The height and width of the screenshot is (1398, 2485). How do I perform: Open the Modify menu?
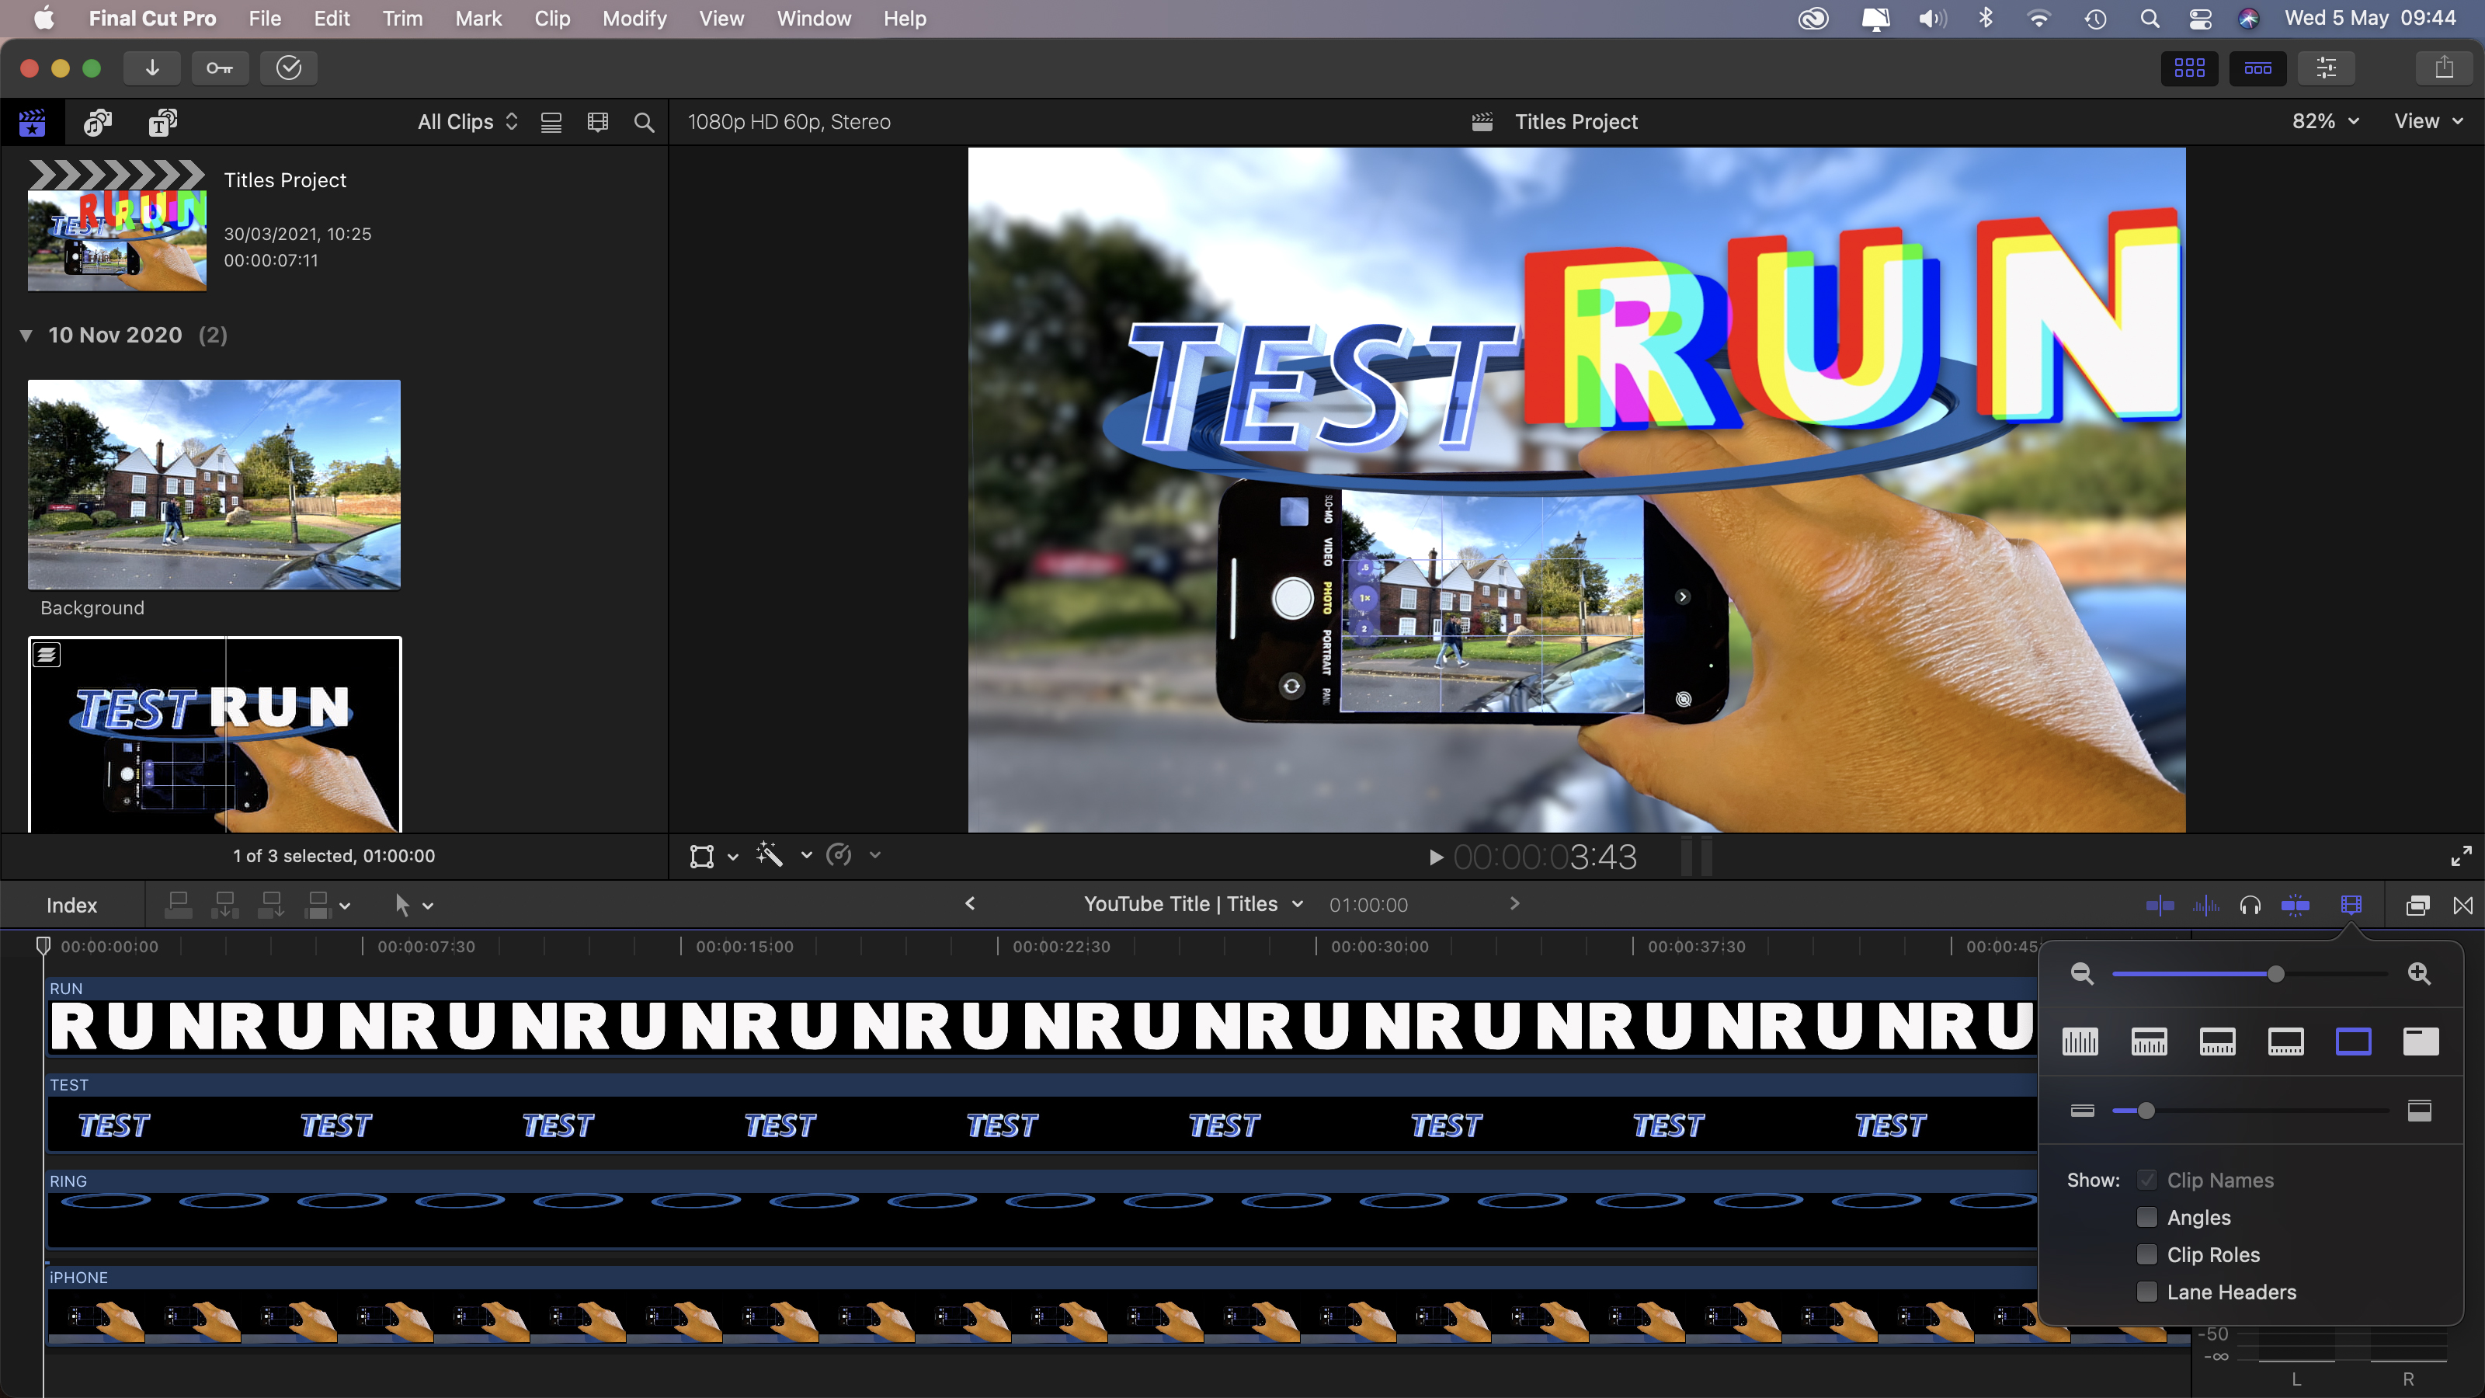coord(634,19)
